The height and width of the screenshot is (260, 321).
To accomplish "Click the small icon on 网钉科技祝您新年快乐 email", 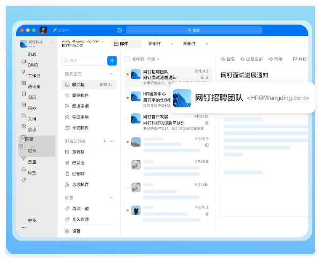I will [x=207, y=123].
